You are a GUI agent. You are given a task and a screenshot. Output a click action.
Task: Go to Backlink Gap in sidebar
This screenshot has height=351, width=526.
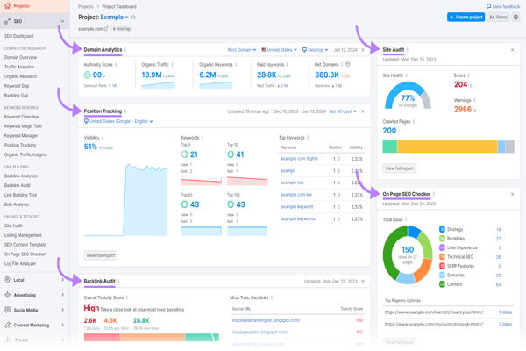(x=19, y=96)
